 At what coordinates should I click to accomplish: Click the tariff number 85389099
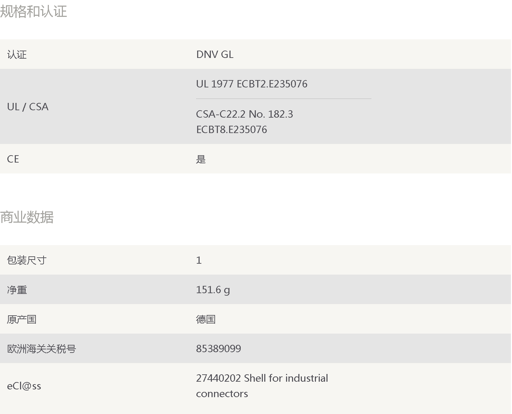click(x=219, y=349)
